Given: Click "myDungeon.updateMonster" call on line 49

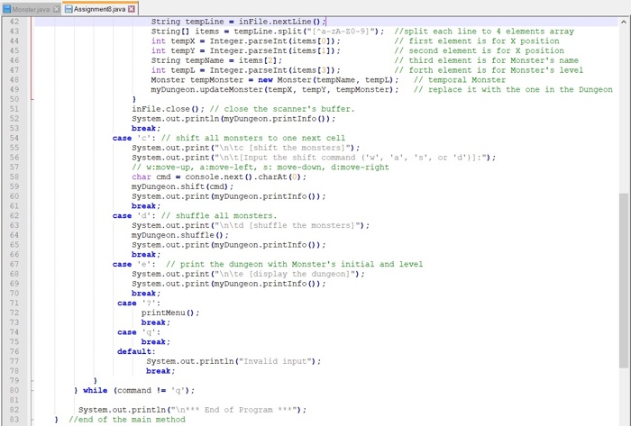Looking at the screenshot, I should click(207, 90).
